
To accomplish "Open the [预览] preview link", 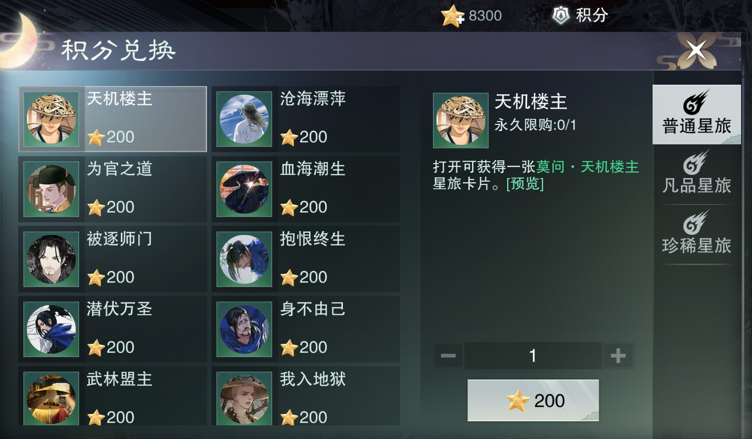I will coord(525,184).
